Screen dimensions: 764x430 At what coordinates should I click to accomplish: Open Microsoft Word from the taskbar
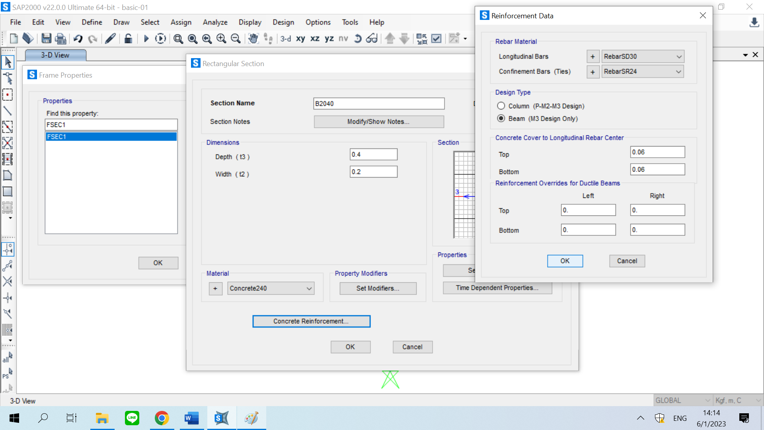191,418
